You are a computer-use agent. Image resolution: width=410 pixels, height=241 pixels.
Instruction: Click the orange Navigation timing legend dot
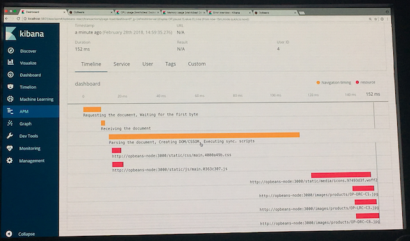[318, 83]
